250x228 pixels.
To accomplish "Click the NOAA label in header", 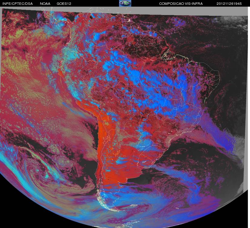I will point(45,4).
